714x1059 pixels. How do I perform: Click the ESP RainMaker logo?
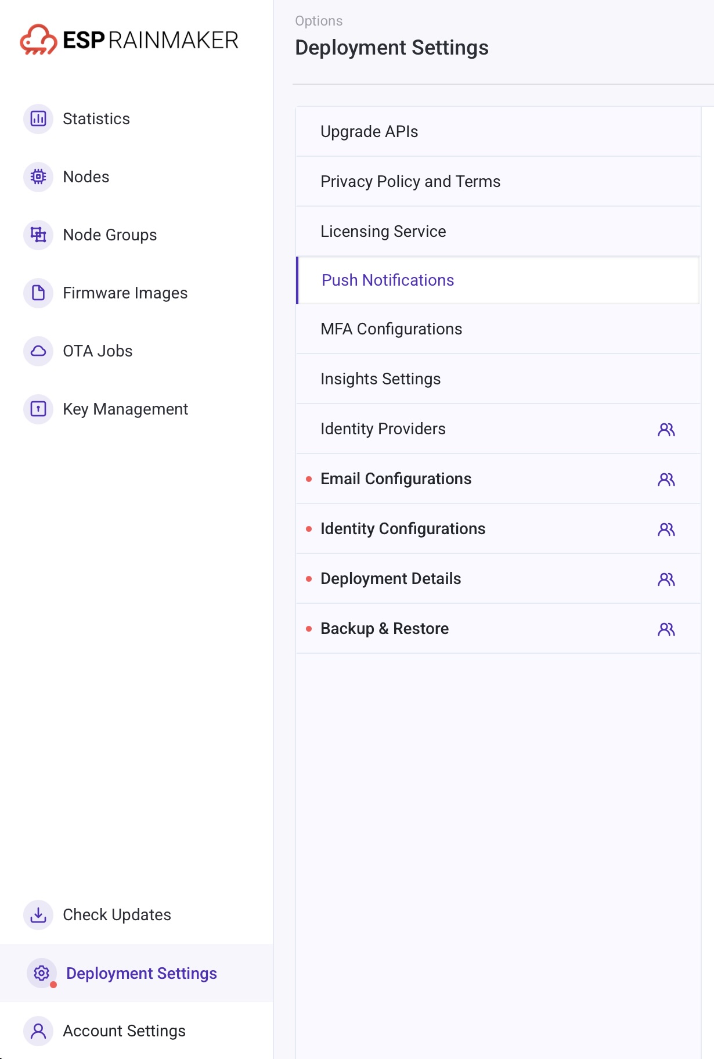tap(129, 40)
